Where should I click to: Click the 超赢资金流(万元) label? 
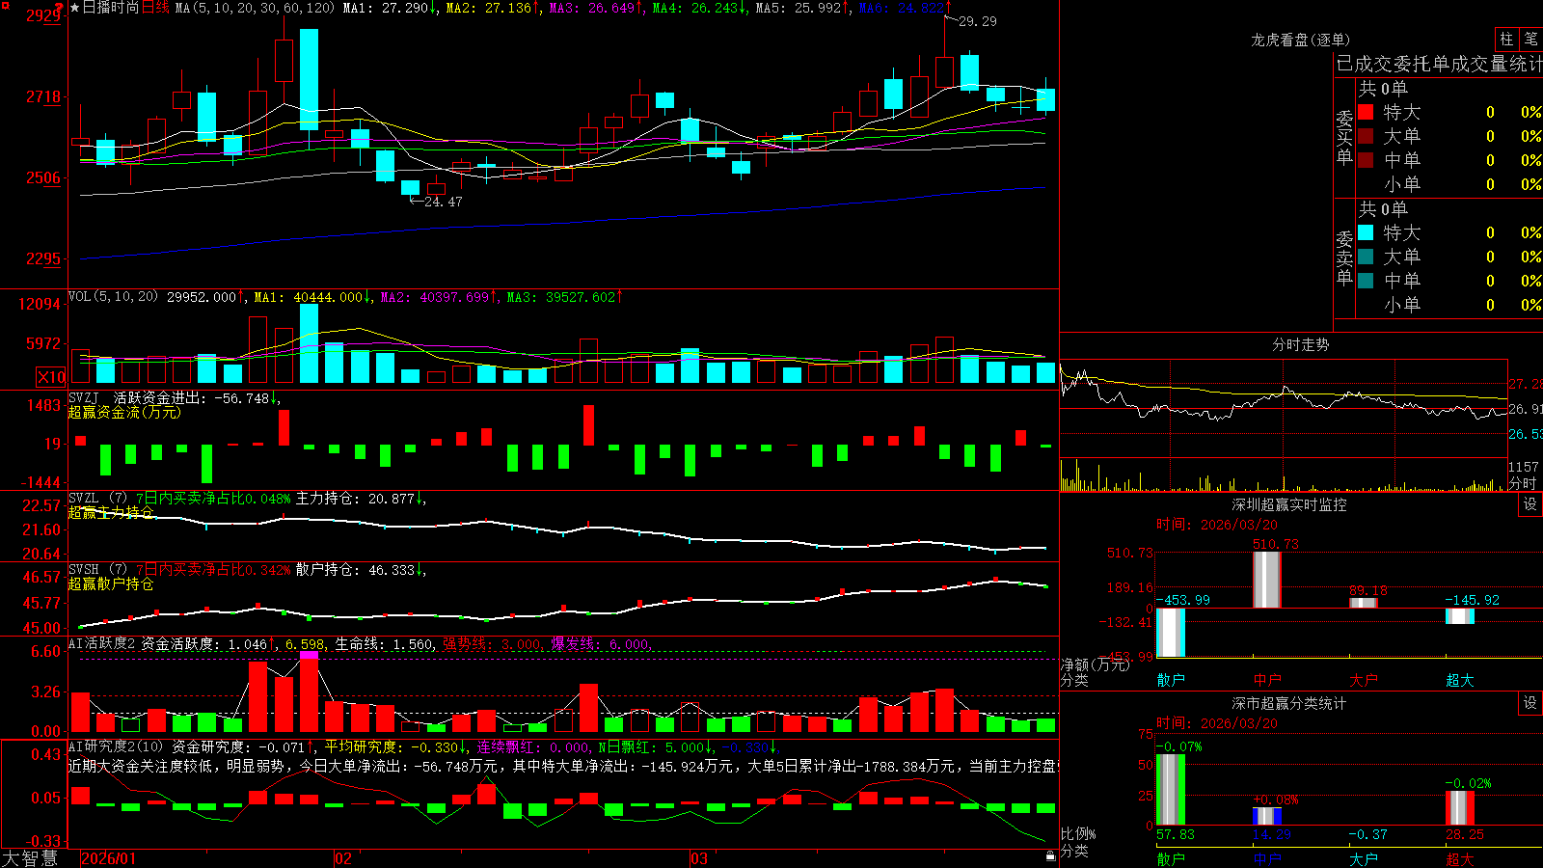[x=124, y=412]
